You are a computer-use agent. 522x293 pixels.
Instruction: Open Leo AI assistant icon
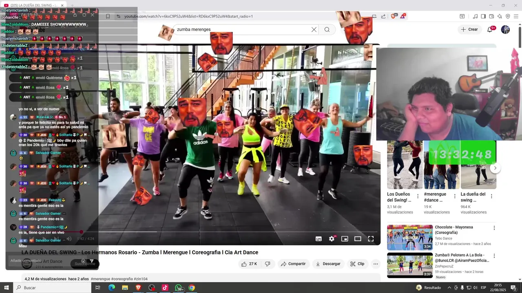point(500,16)
